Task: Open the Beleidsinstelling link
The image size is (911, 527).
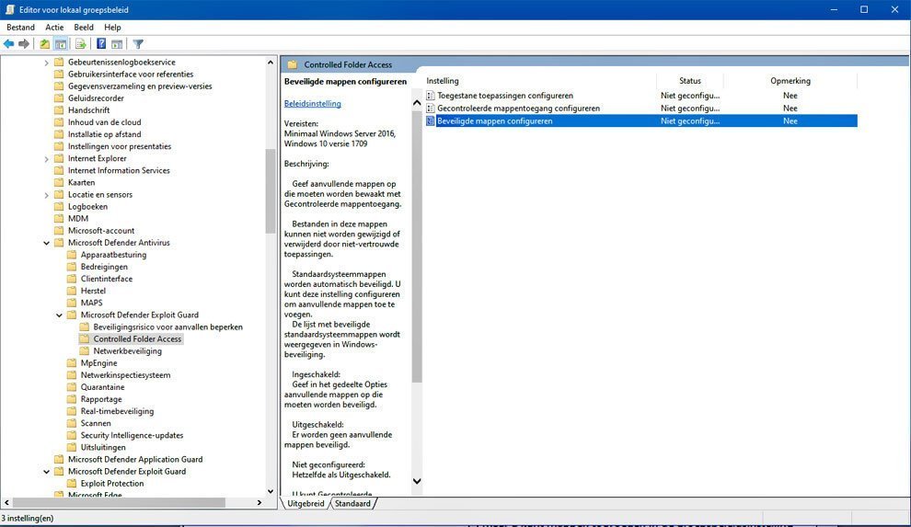Action: click(x=313, y=104)
